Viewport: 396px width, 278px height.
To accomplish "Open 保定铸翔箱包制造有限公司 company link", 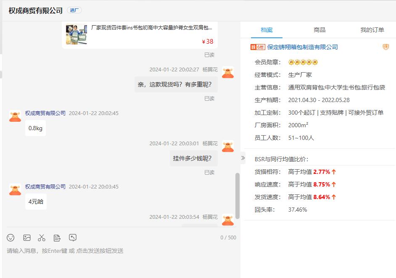I will point(302,47).
